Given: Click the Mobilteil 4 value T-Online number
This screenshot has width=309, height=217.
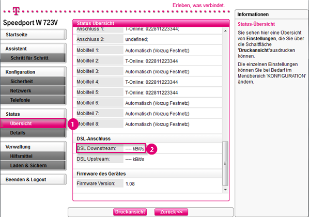Looking at the screenshot, I should click(x=151, y=82).
